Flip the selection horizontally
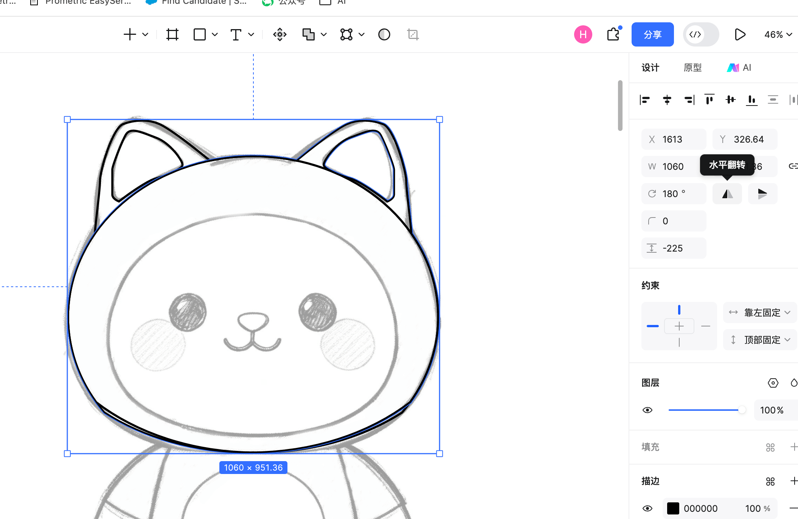This screenshot has height=519, width=798. tap(727, 194)
